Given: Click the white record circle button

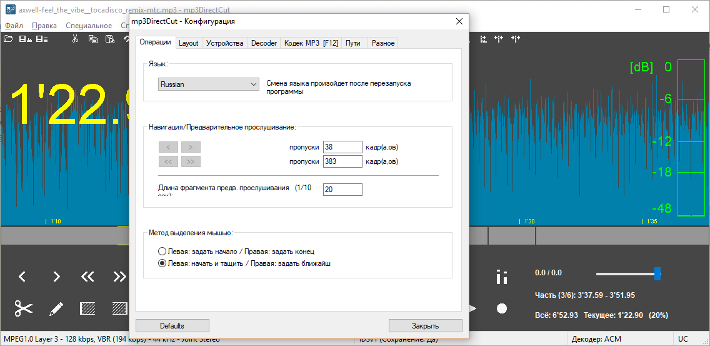Looking at the screenshot, I should 501,308.
